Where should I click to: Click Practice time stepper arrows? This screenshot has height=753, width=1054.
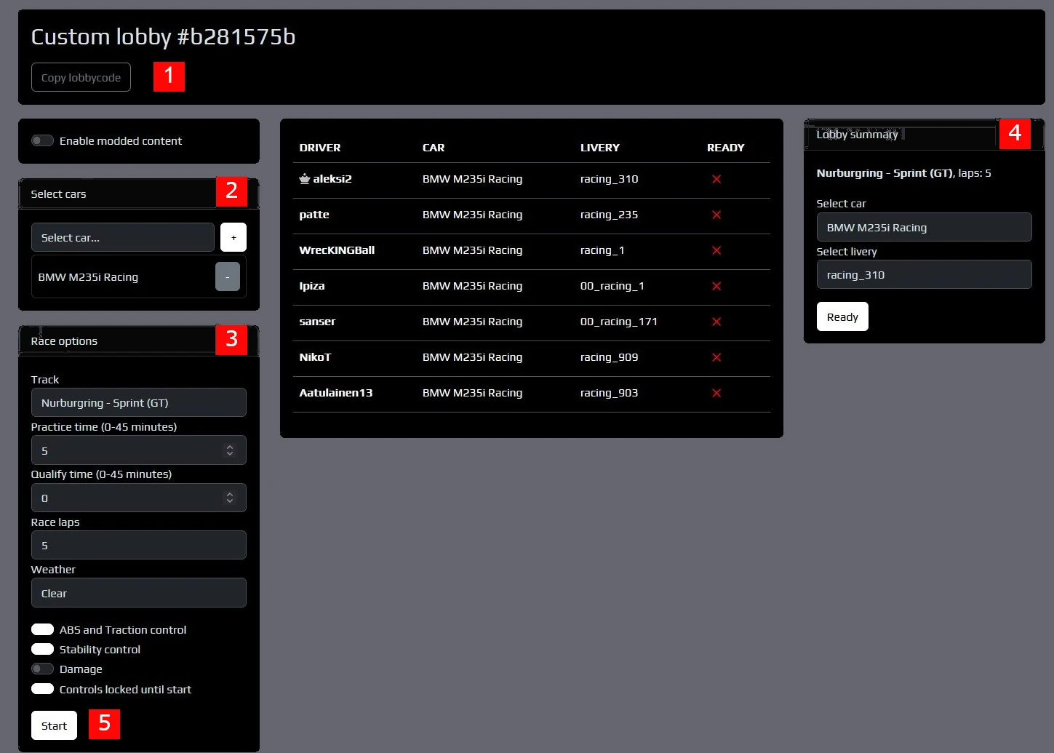click(x=230, y=450)
